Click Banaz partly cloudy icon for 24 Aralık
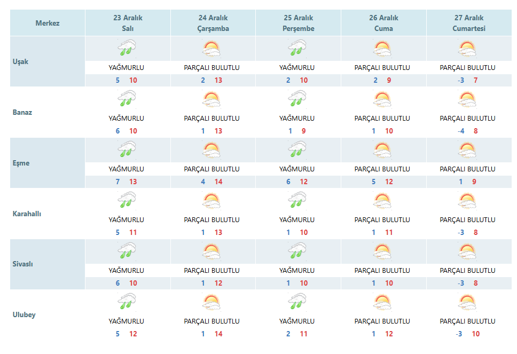This screenshot has height=354, width=517. point(211,99)
